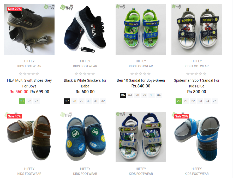
Task: Choose size 31 for Black & White Snickers
Action: [x=96, y=101]
